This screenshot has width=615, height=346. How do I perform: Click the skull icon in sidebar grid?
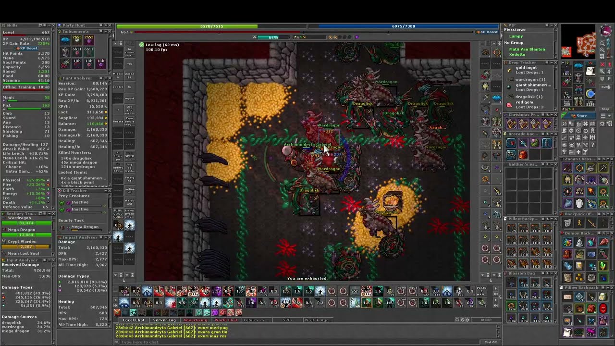tap(571, 131)
